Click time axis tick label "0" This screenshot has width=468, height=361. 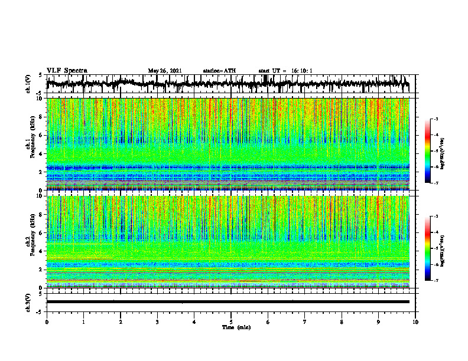pyautogui.click(x=47, y=322)
